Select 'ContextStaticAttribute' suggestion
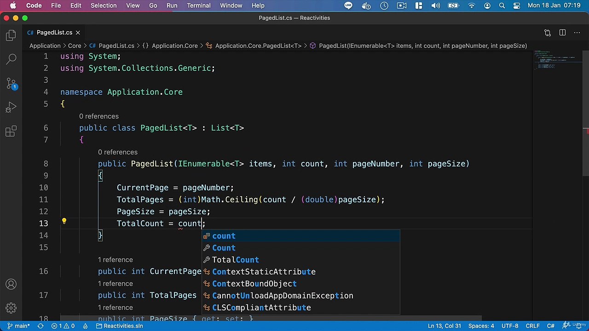The height and width of the screenshot is (331, 589). click(x=301, y=272)
